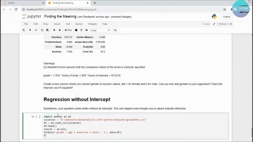Click the Kurtosis value 7.962
253x142 pixels.
pyautogui.click(x=69, y=52)
